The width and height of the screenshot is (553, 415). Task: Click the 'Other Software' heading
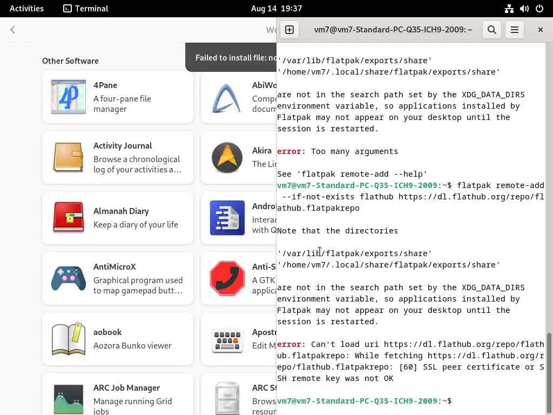pyautogui.click(x=70, y=61)
